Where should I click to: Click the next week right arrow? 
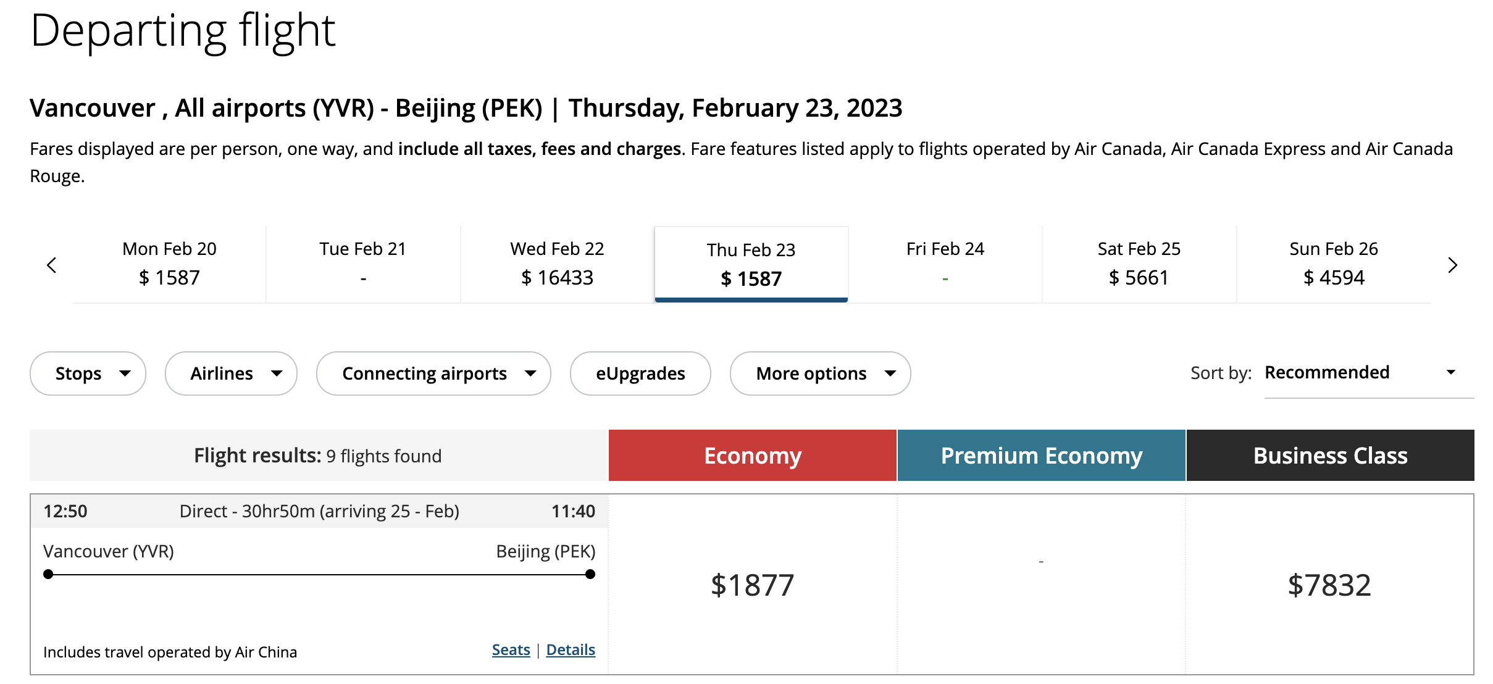click(x=1452, y=265)
